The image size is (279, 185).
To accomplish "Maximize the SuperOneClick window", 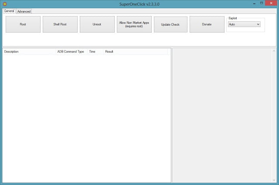I will 262,3.
